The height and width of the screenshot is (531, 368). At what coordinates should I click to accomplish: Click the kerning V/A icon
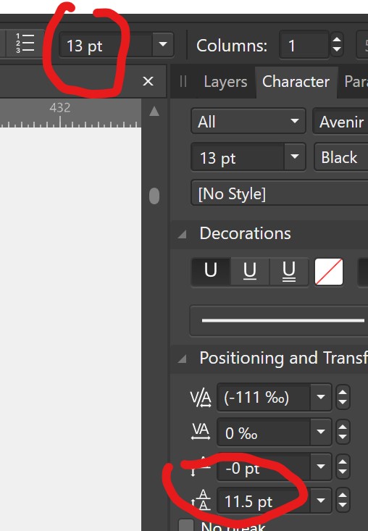pos(201,398)
